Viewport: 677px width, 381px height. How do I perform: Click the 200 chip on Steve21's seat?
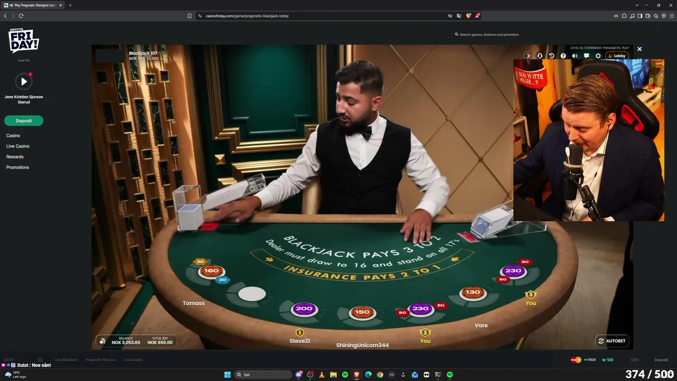pyautogui.click(x=304, y=309)
